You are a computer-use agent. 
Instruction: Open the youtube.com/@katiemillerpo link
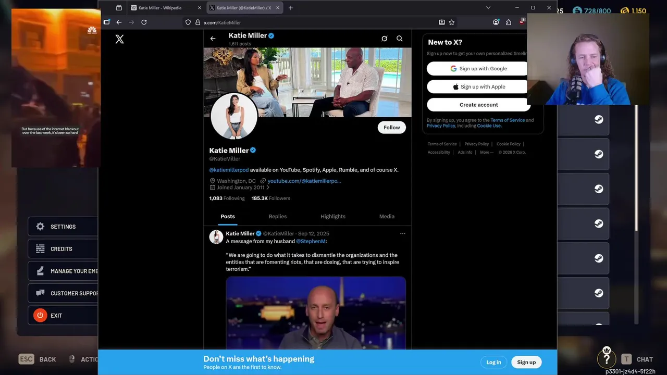[304, 181]
